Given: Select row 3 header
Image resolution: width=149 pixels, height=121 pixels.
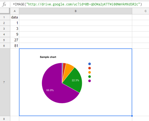Looking at the screenshot, I should tap(5, 29).
